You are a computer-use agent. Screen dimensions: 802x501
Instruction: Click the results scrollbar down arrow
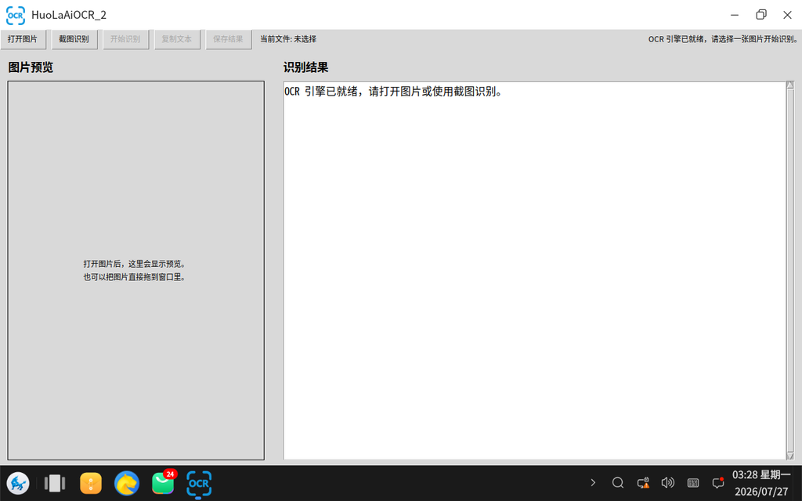coord(790,456)
